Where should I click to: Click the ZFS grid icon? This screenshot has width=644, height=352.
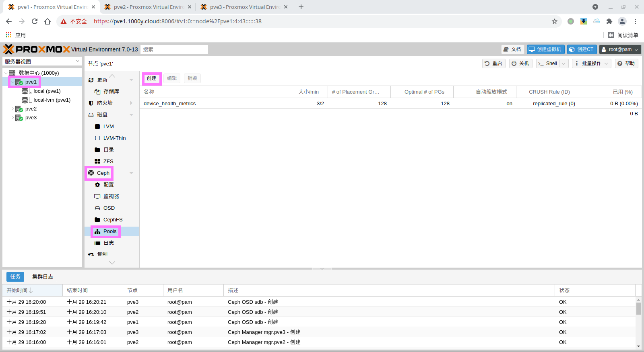coord(97,162)
